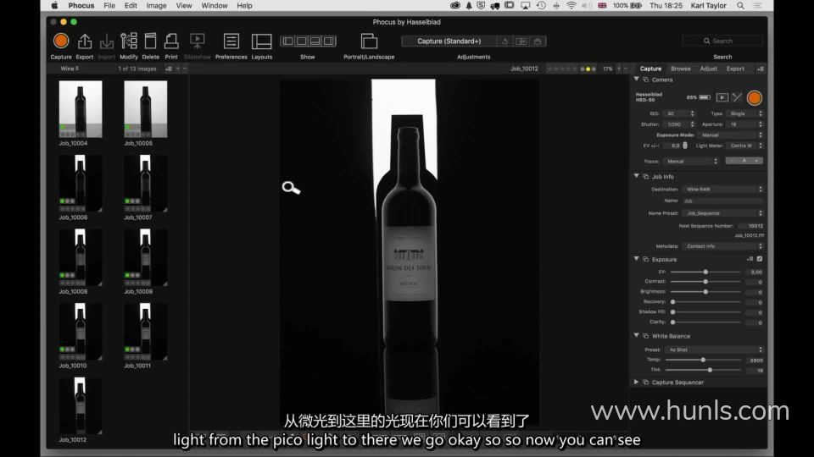The height and width of the screenshot is (457, 814).
Task: Open the Light Meter dropdown
Action: 744,146
